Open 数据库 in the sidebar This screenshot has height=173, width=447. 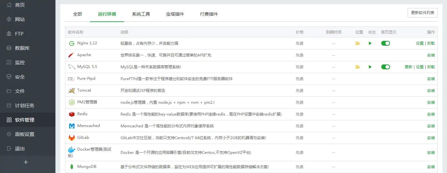22,48
